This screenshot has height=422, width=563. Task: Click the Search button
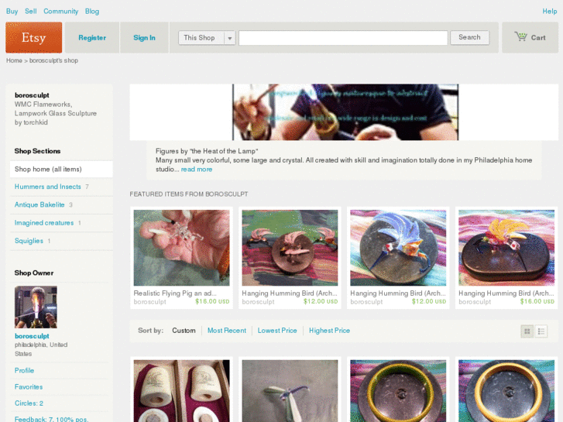tap(469, 37)
